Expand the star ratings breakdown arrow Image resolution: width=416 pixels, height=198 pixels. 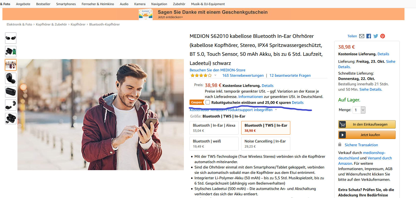(215, 75)
